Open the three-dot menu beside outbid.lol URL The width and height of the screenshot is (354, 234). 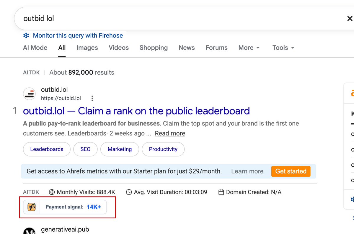pos(92,98)
